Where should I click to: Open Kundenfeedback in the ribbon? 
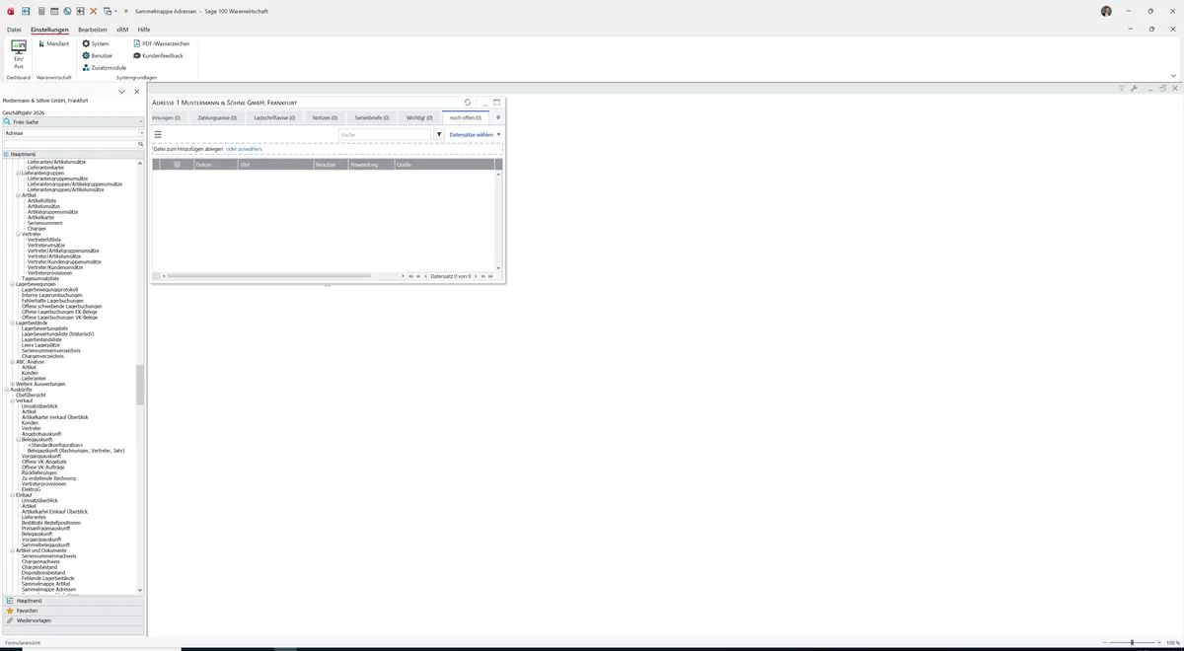[159, 56]
